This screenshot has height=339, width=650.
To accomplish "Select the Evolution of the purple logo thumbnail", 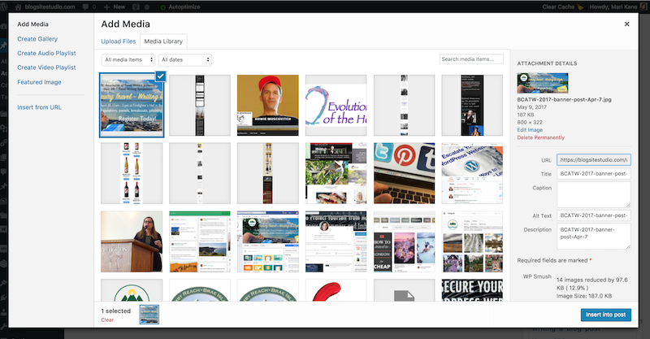I will pyautogui.click(x=336, y=106).
